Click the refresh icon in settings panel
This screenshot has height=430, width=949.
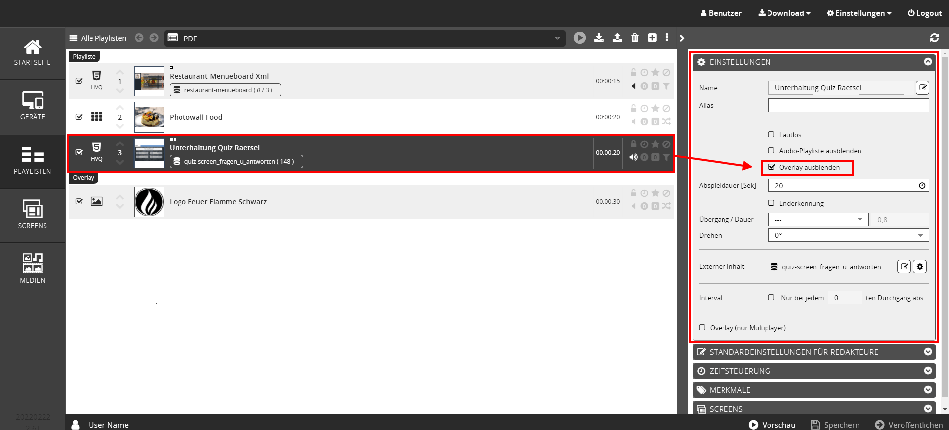pyautogui.click(x=934, y=38)
